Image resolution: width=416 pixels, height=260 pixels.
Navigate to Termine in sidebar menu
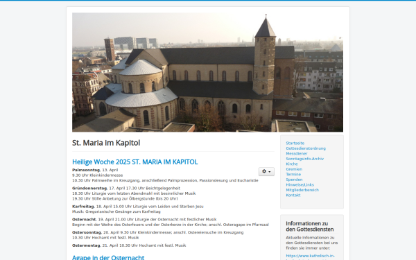click(x=293, y=174)
